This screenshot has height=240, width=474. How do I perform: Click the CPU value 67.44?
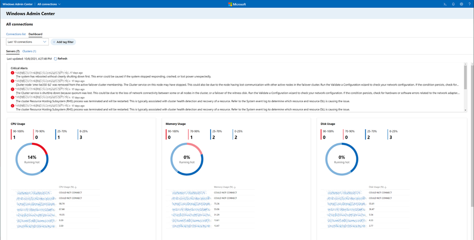[x=62, y=209]
